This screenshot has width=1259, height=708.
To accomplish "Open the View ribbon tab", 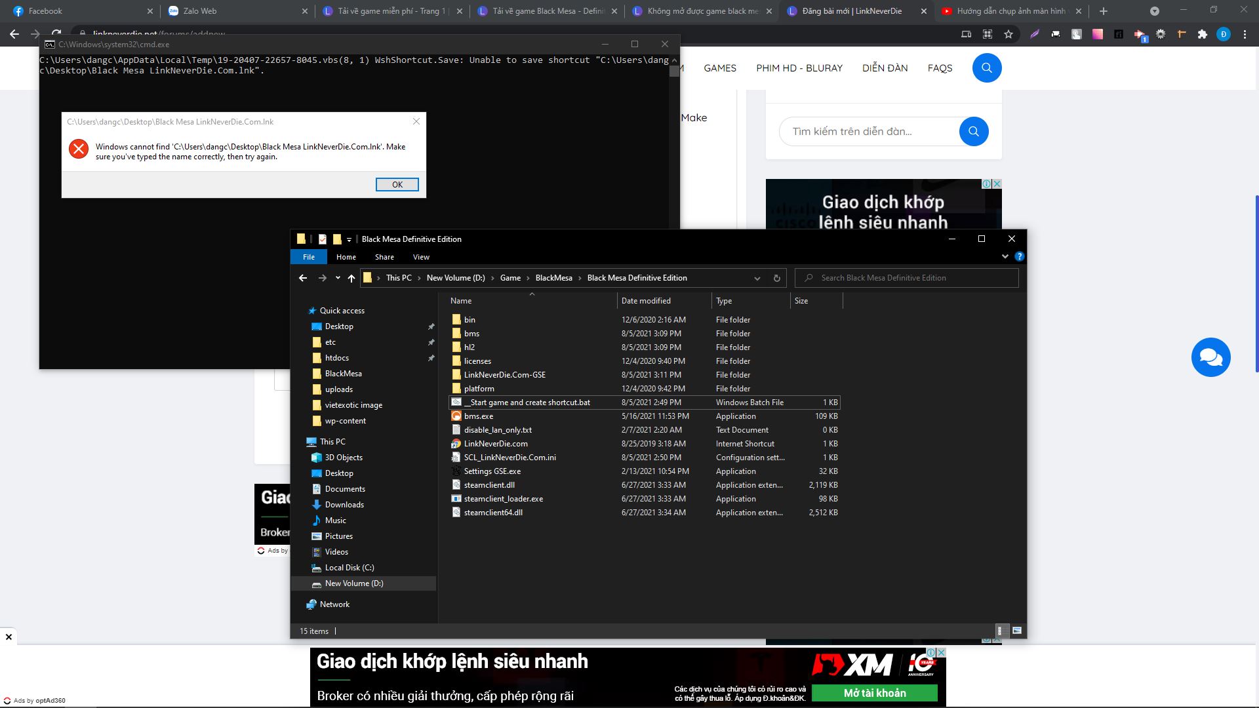I will [x=421, y=257].
